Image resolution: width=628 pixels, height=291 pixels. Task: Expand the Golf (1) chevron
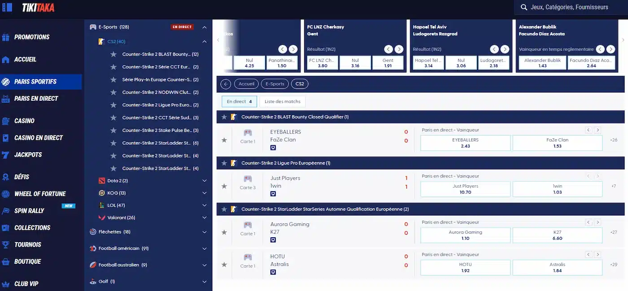click(x=205, y=282)
